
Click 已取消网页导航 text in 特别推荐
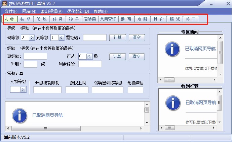201,102
